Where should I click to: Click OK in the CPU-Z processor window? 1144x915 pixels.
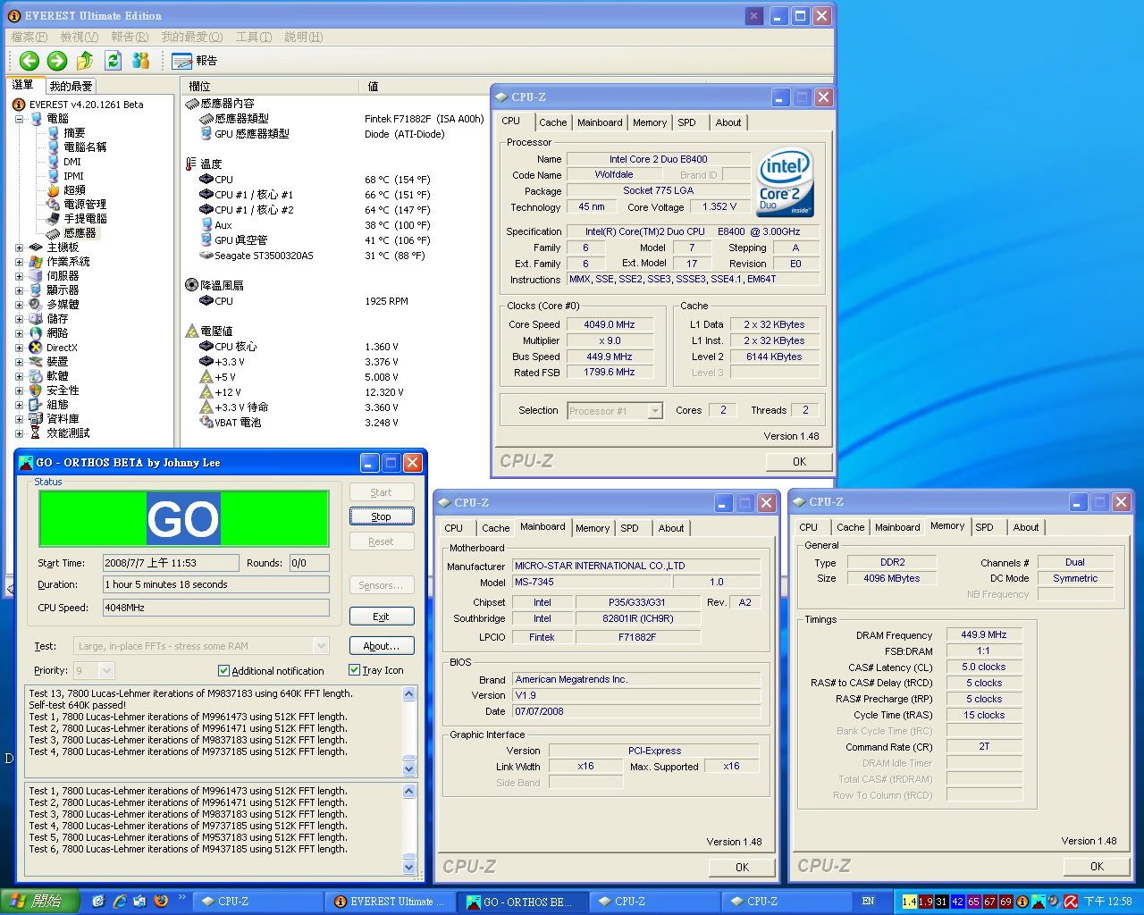coord(799,462)
